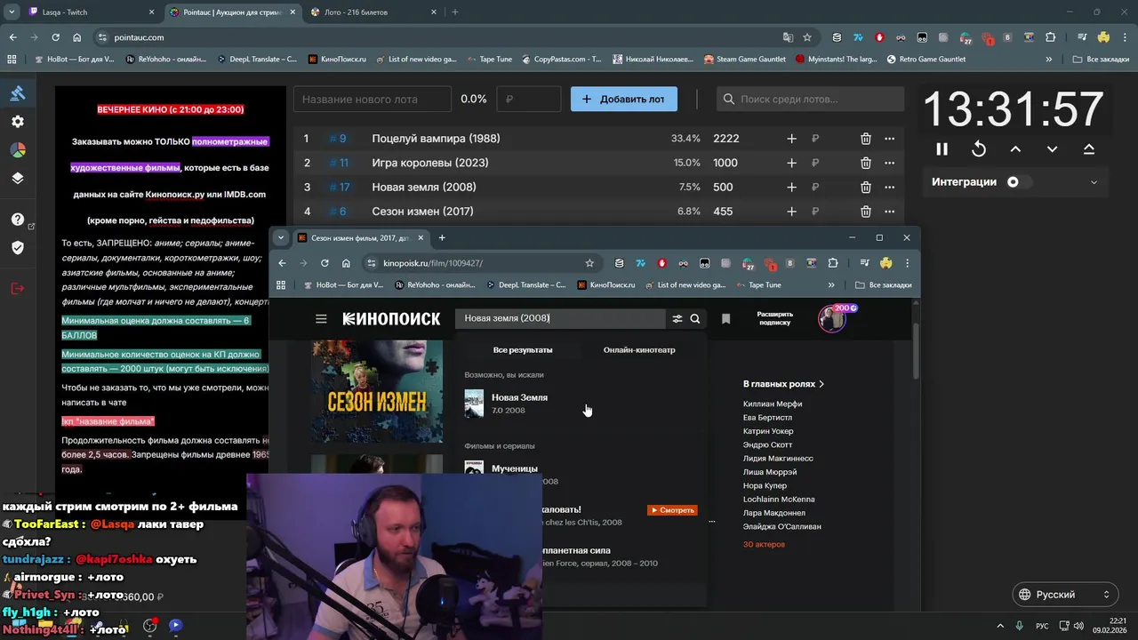Viewport: 1138px width, 640px height.
Task: Select the Pointauc auction tab
Action: pos(233,12)
